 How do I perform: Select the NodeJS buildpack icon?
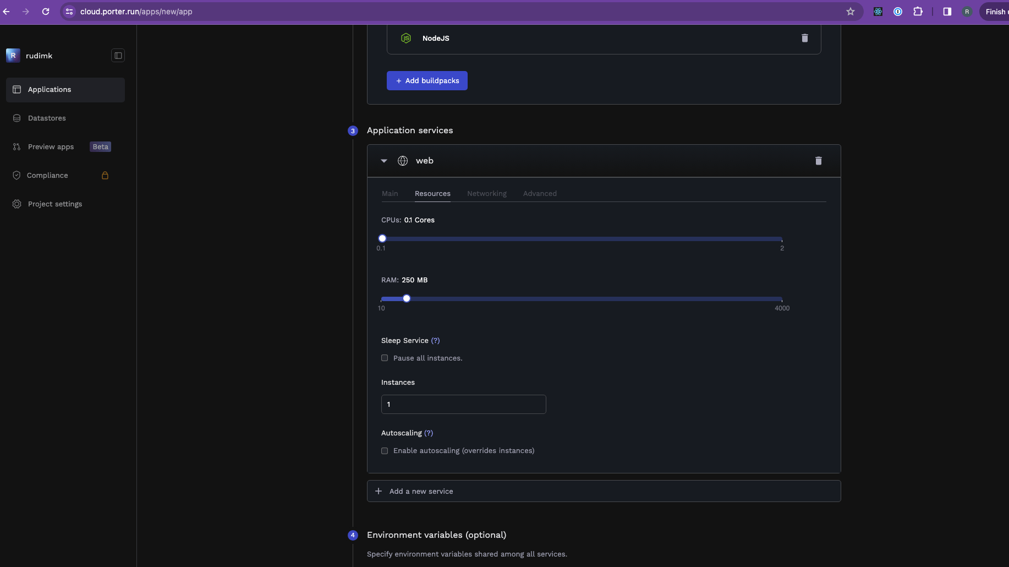406,38
